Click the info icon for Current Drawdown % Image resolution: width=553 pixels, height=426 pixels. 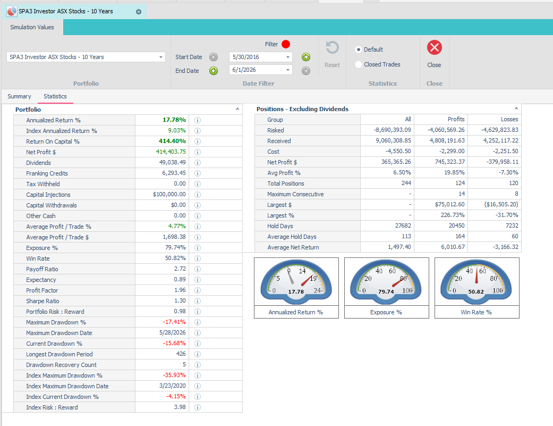[198, 344]
